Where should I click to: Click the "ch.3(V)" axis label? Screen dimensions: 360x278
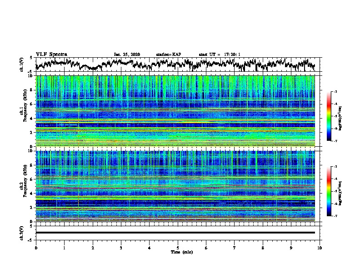pyautogui.click(x=22, y=233)
